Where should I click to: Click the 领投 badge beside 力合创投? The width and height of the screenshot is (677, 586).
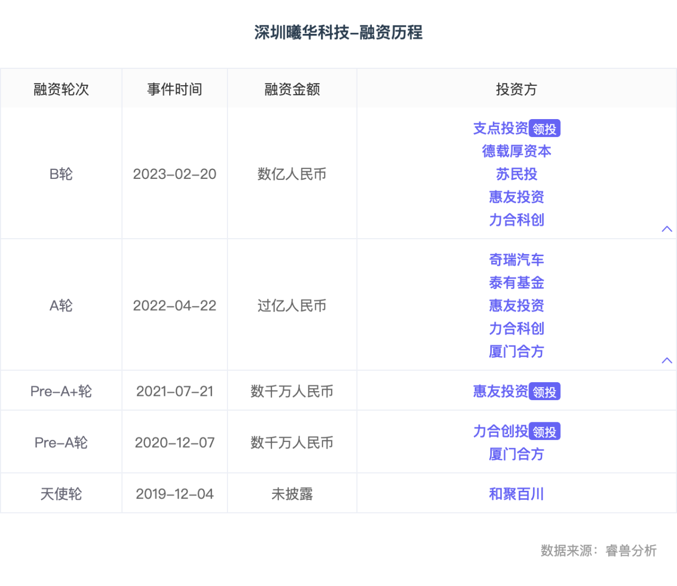[545, 431]
